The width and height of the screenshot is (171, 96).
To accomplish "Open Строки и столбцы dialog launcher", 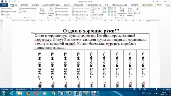I will click(70, 18).
